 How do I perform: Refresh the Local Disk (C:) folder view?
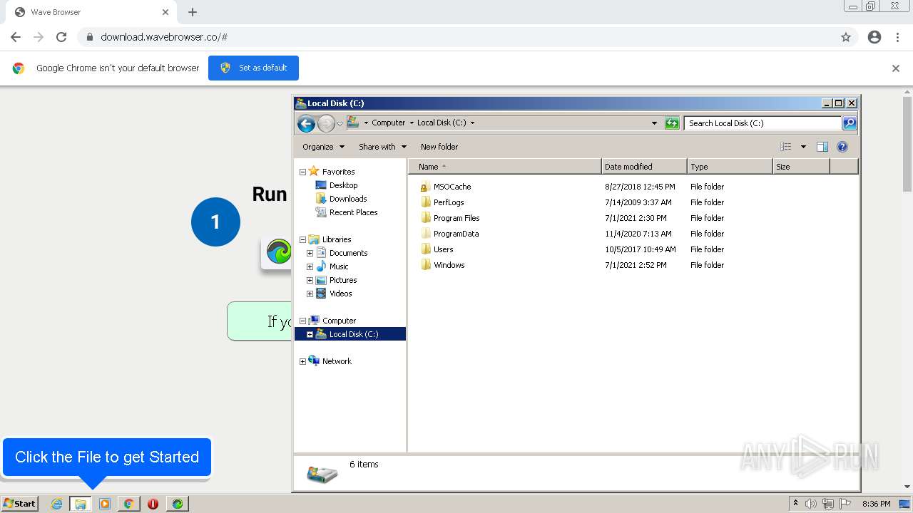[x=672, y=123]
